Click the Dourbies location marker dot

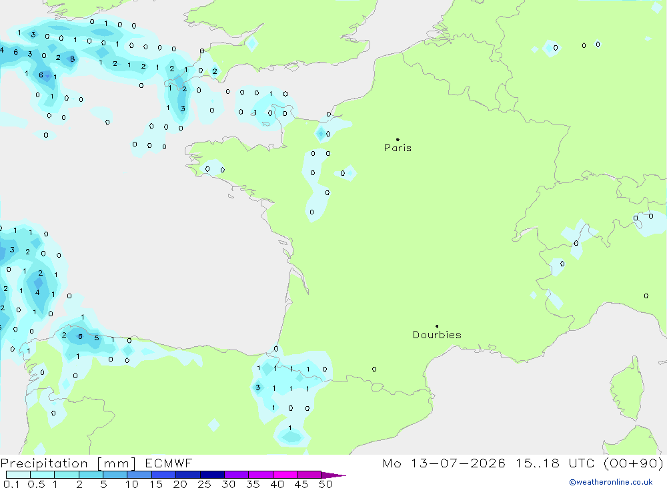pos(437,326)
